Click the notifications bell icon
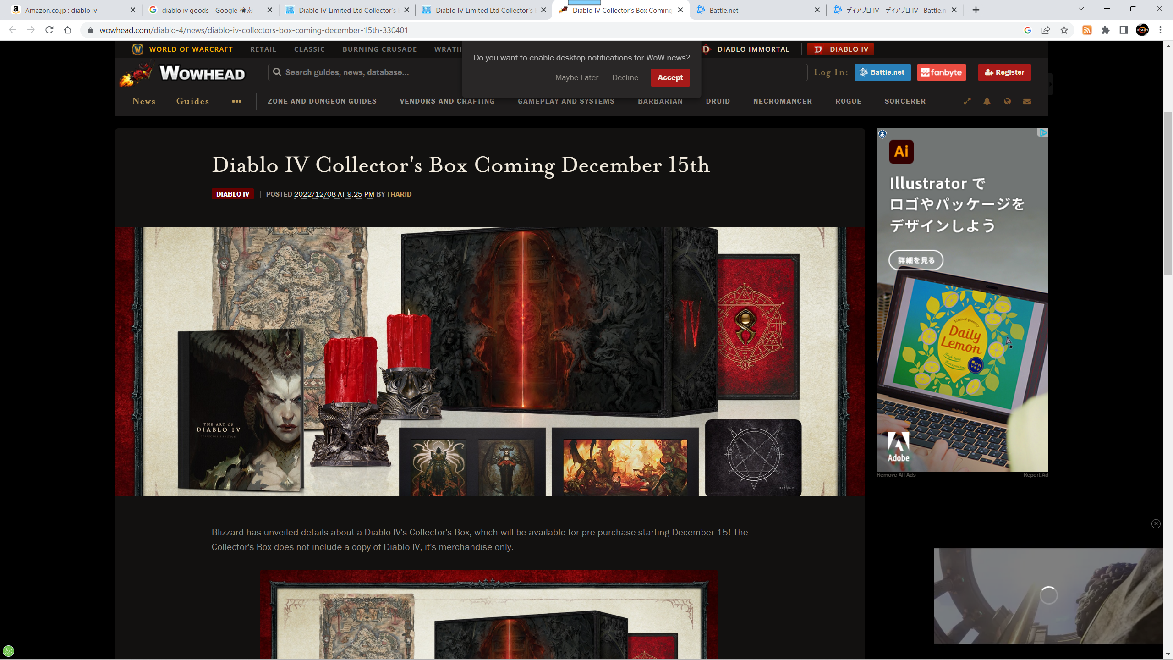The width and height of the screenshot is (1173, 660). (987, 101)
